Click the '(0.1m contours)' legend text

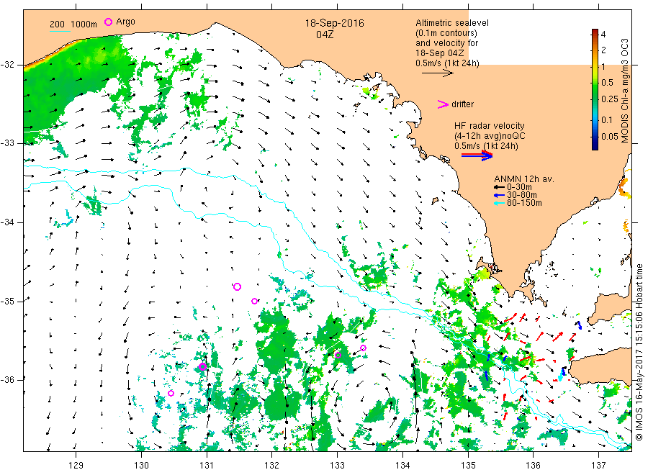coord(446,33)
